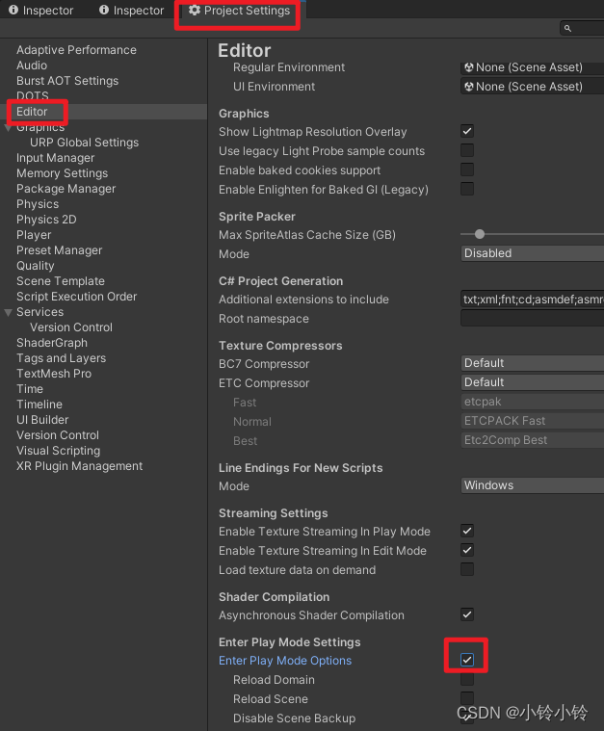The width and height of the screenshot is (604, 731).
Task: Select the Time settings category
Action: [x=30, y=388]
